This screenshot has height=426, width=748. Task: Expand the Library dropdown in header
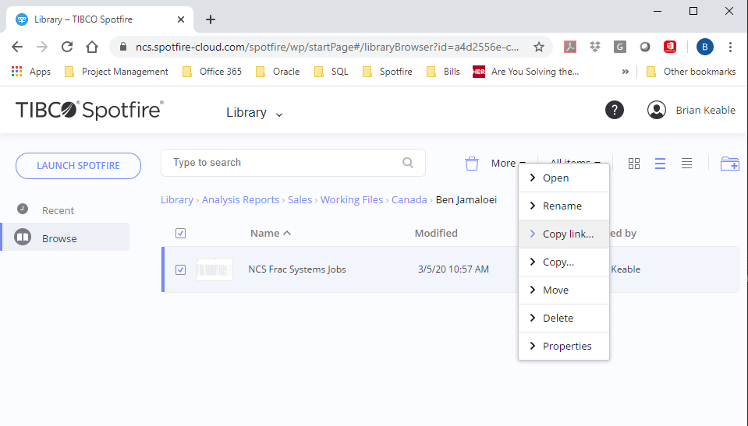coord(254,113)
